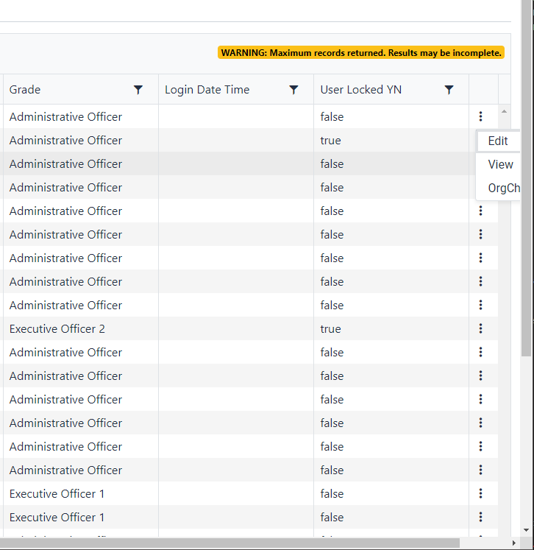This screenshot has width=534, height=550.
Task: Open the Login Date Time column filter
Action: pyautogui.click(x=293, y=90)
